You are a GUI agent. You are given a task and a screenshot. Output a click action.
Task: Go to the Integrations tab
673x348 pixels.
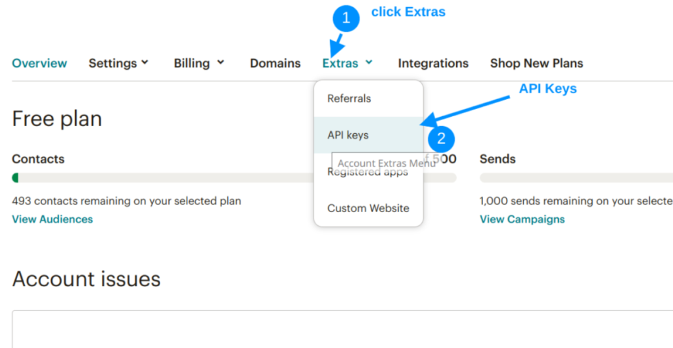coord(433,64)
